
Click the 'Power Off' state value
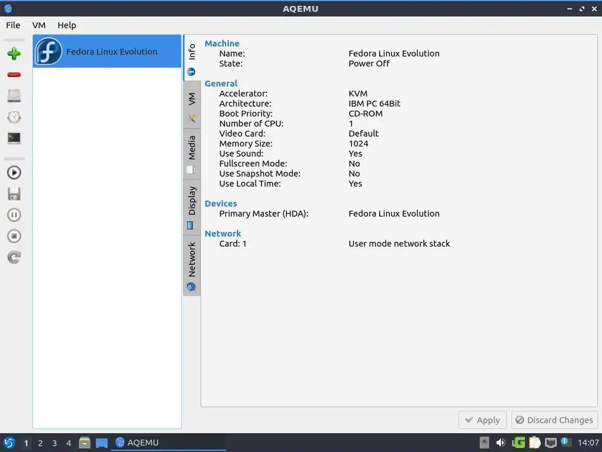pyautogui.click(x=369, y=64)
